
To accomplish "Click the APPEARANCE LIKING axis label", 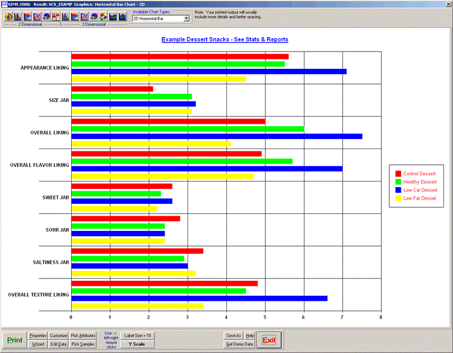I will click(x=45, y=68).
